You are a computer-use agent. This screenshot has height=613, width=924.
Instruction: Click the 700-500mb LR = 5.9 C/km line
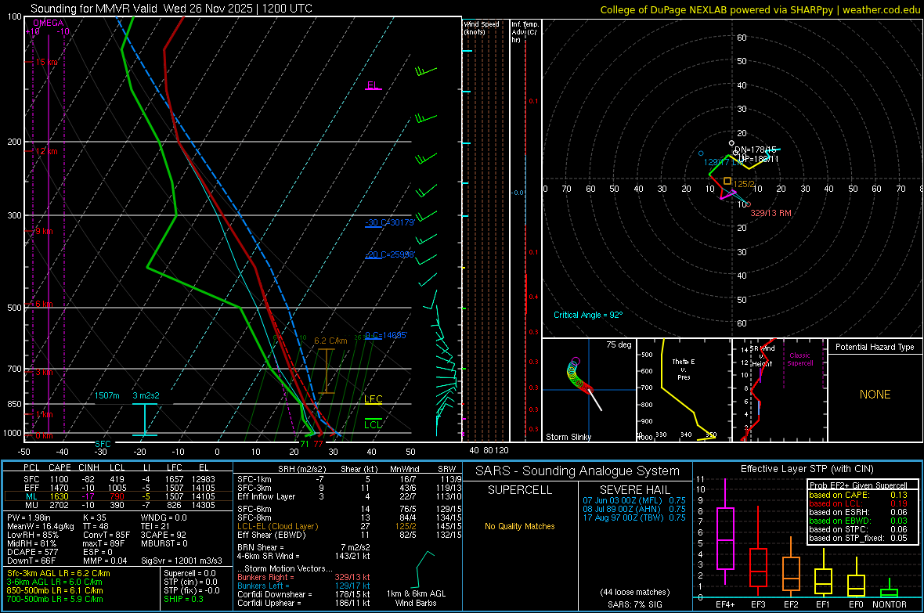click(55, 599)
